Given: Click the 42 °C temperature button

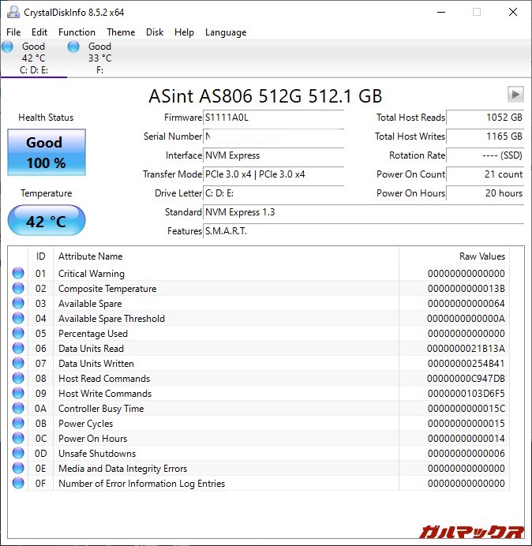Looking at the screenshot, I should (x=46, y=222).
